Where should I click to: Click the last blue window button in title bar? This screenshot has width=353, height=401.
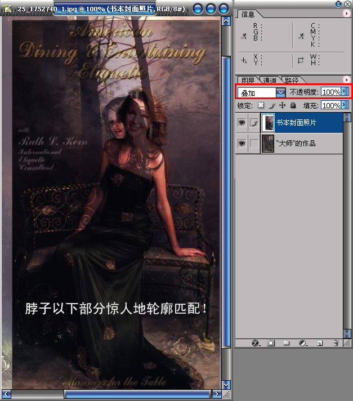click(224, 8)
